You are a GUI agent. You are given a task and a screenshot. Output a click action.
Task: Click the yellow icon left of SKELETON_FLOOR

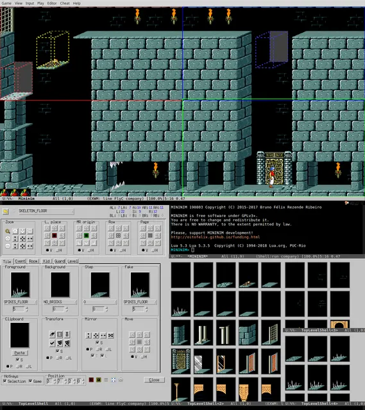tap(6, 211)
